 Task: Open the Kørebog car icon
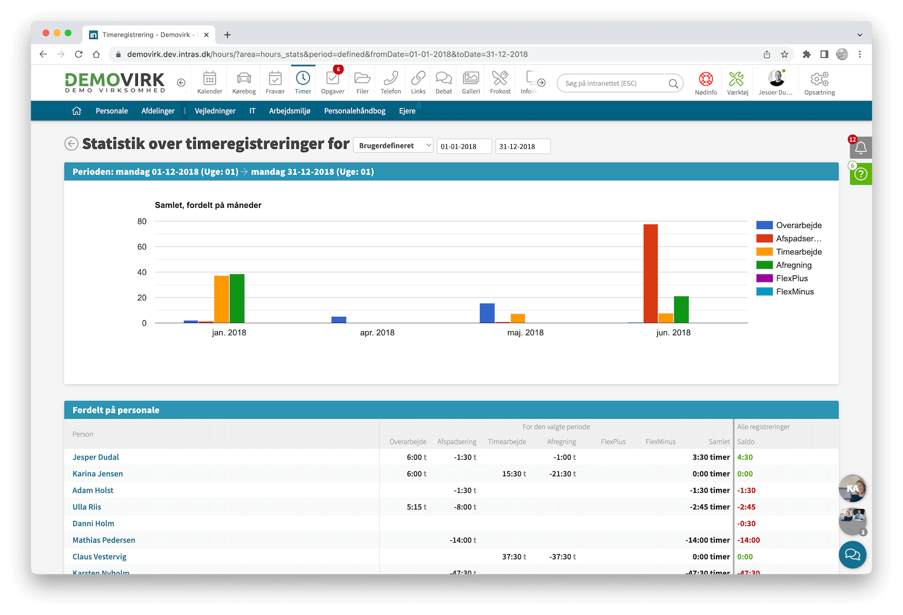[244, 82]
